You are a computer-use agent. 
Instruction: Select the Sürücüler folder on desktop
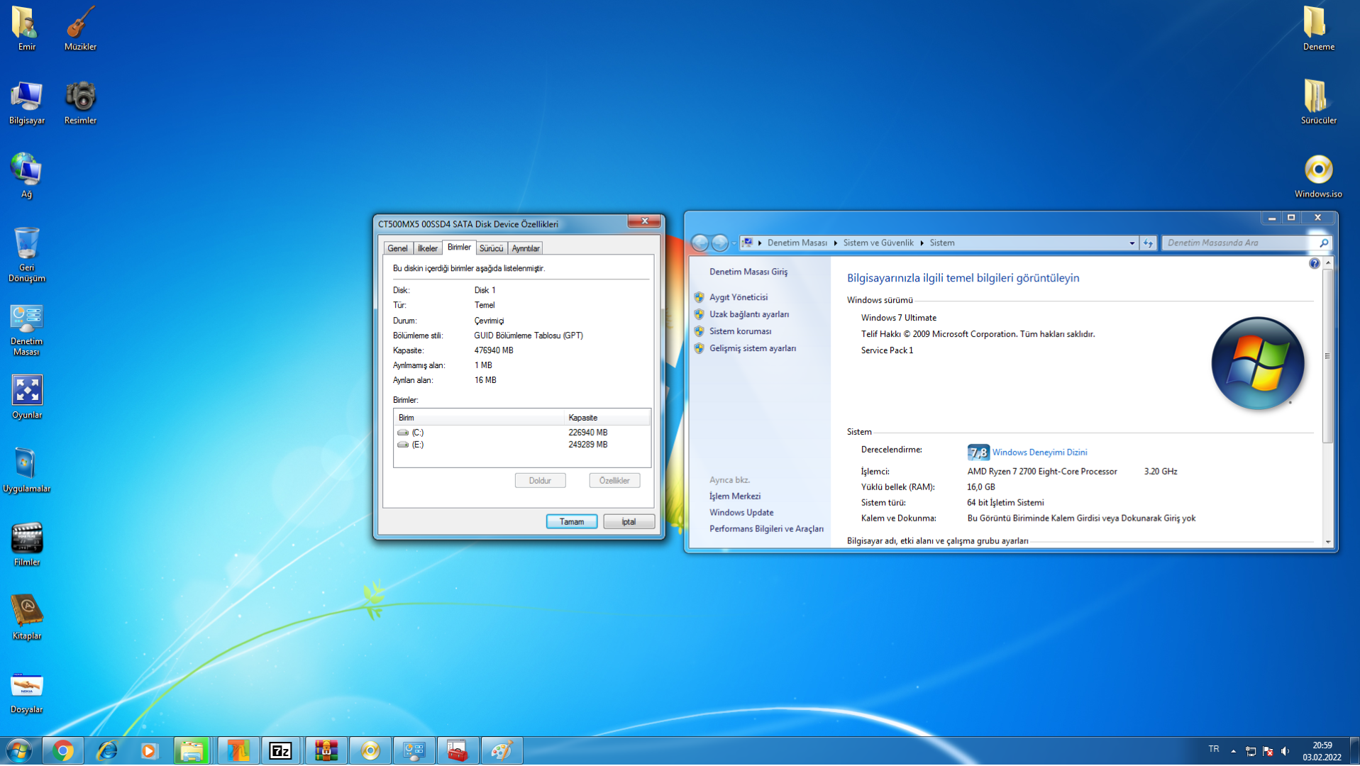pyautogui.click(x=1318, y=102)
